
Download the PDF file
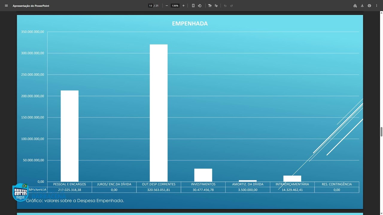(362, 6)
